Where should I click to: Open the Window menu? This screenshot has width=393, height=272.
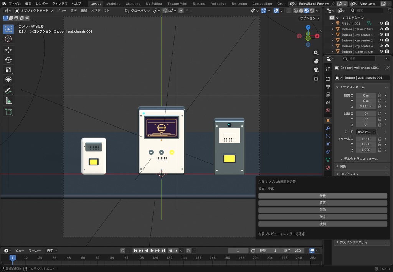(59, 3)
